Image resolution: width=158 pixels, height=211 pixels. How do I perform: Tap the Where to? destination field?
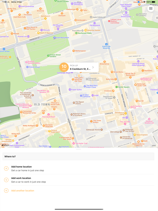[78, 157]
